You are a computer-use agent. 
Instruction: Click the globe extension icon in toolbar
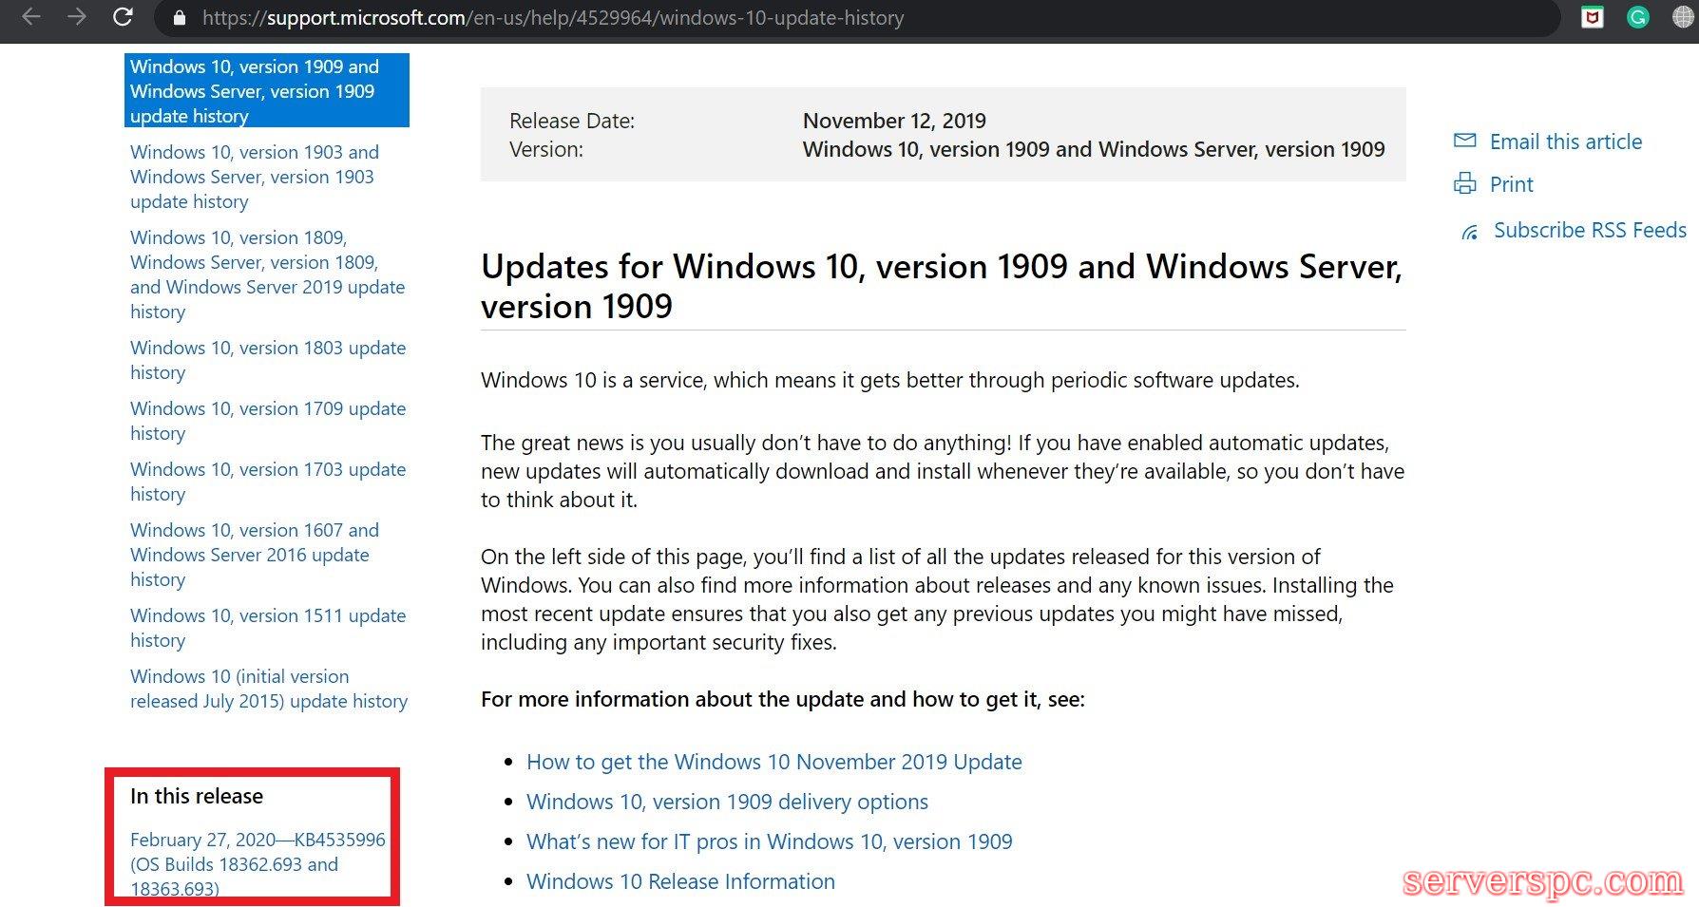1683,17
